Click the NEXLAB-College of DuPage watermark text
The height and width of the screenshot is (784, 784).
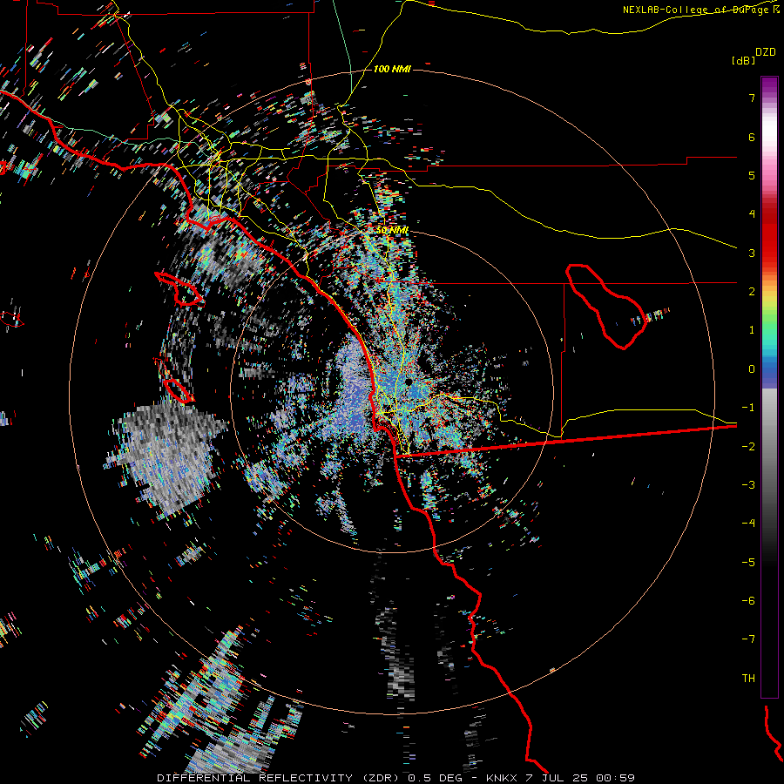[x=700, y=10]
